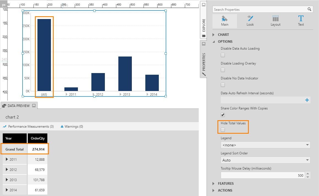319x196 pixels.
Task: Enable Hide Total Values checkbox
Action: 223,130
